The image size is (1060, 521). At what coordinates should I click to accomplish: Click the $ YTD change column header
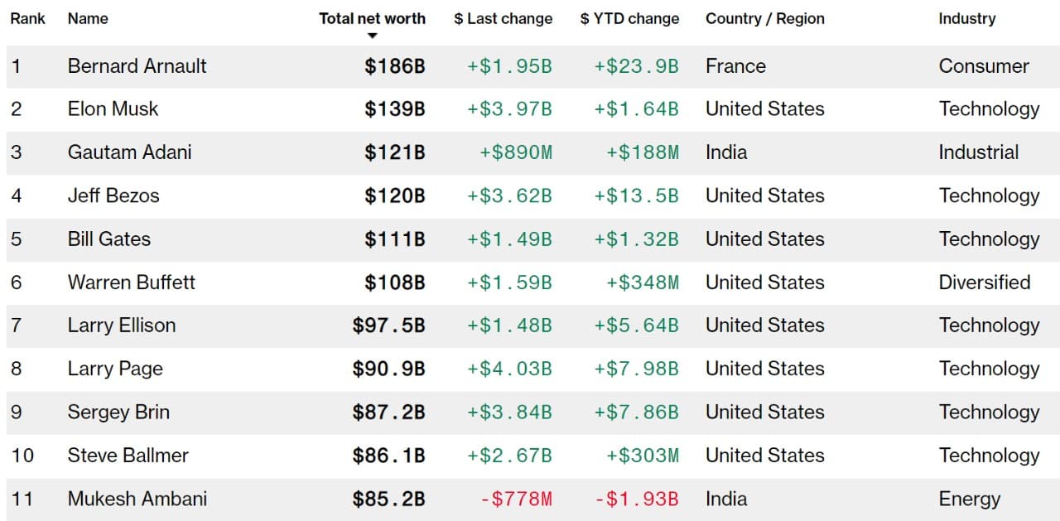coord(629,18)
